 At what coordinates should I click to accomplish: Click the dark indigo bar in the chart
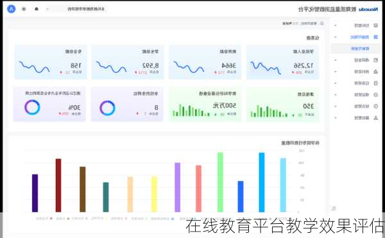[x=35, y=193]
